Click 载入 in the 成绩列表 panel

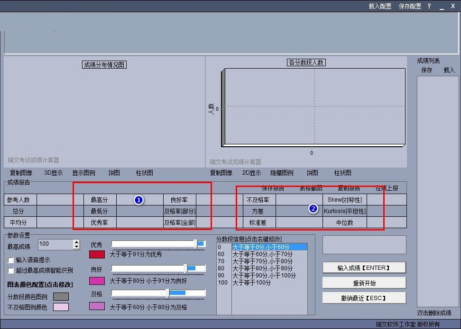coord(449,70)
